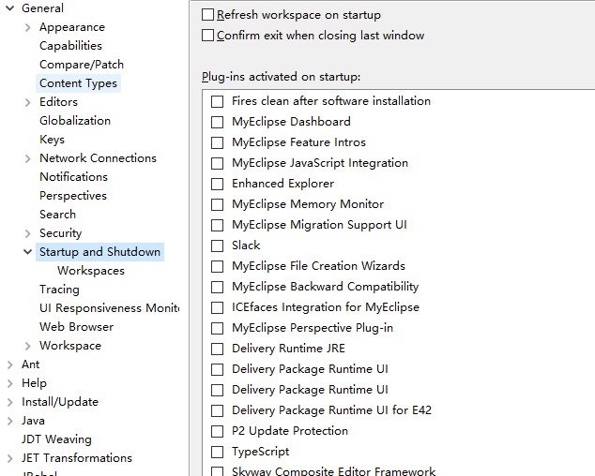
Task: Select the Install/Update tree label
Action: coord(60,402)
